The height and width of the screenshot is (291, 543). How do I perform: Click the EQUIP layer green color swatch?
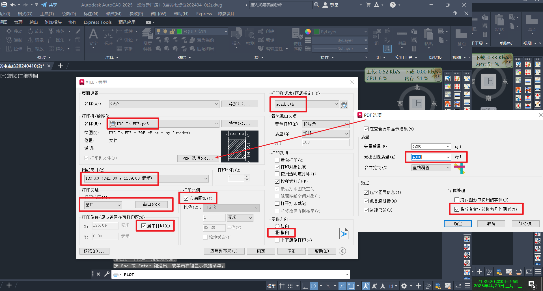click(179, 31)
